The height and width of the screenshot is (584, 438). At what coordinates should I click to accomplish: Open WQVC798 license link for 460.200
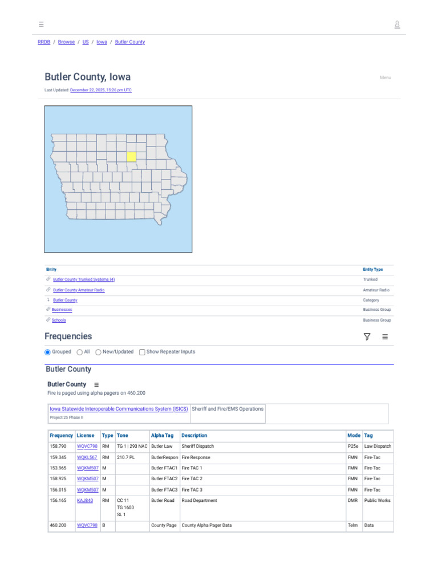coord(87,525)
